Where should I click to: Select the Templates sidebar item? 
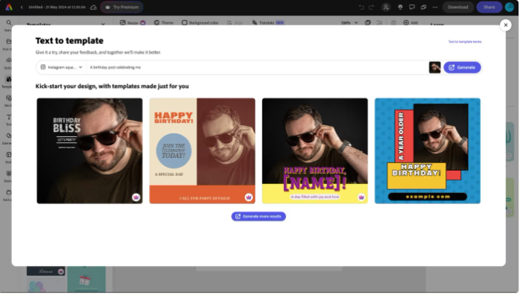(8, 81)
